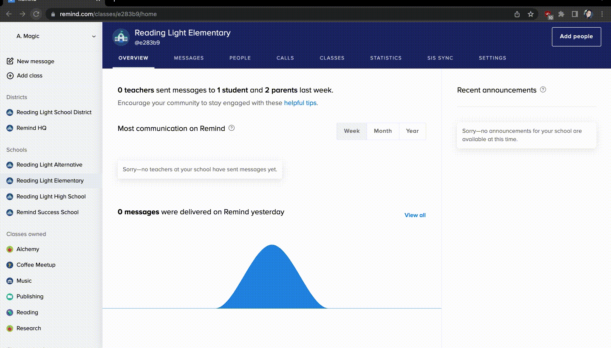This screenshot has height=348, width=611.
Task: Click the Publishing class avatar icon
Action: pyautogui.click(x=10, y=297)
